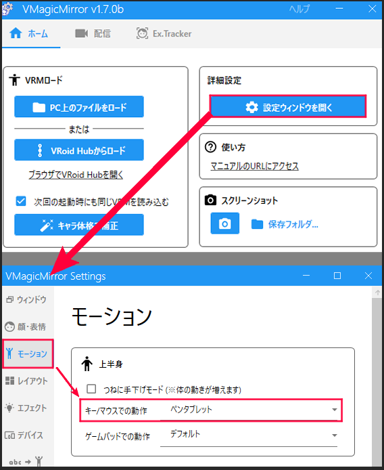Click scroll-up arrow in Settings scrollbar
Screen dimensions: 384x470
(x=377, y=293)
